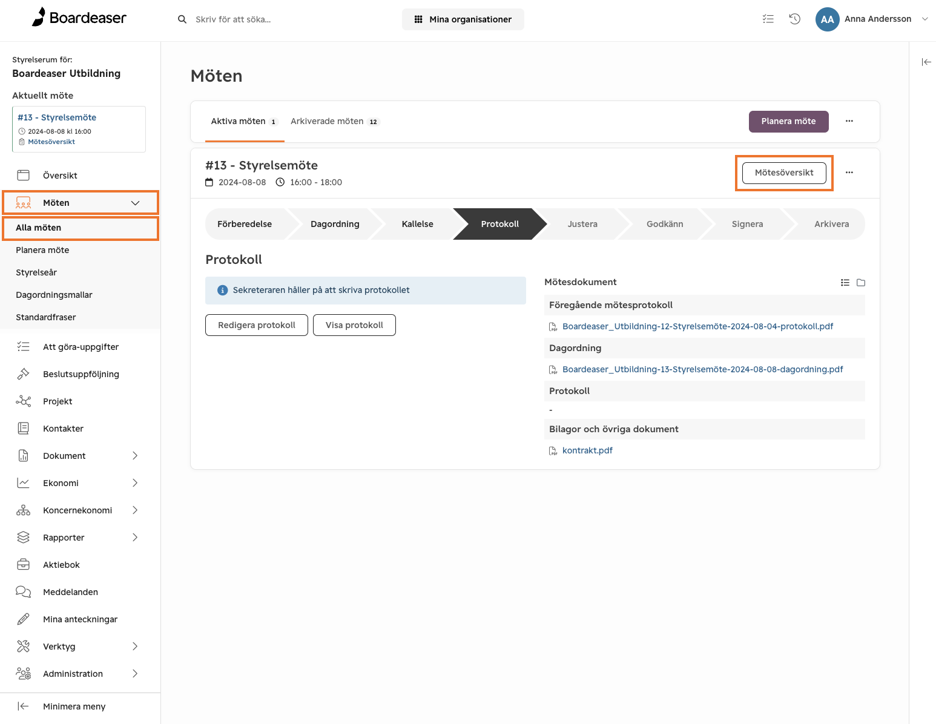This screenshot has height=724, width=936.
Task: Go to the Kallelse step
Action: pyautogui.click(x=418, y=224)
